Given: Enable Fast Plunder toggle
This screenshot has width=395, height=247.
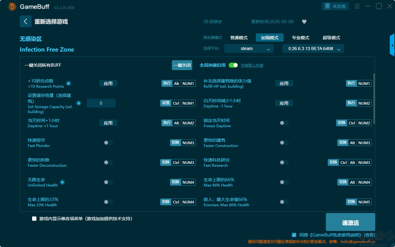Looking at the screenshot, I should 108,143.
